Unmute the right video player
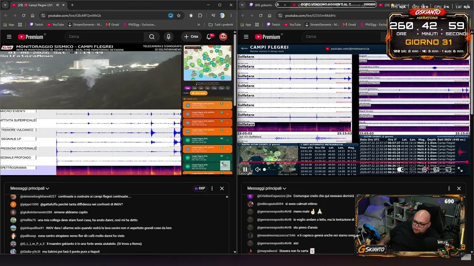474x266 pixels. point(258,169)
